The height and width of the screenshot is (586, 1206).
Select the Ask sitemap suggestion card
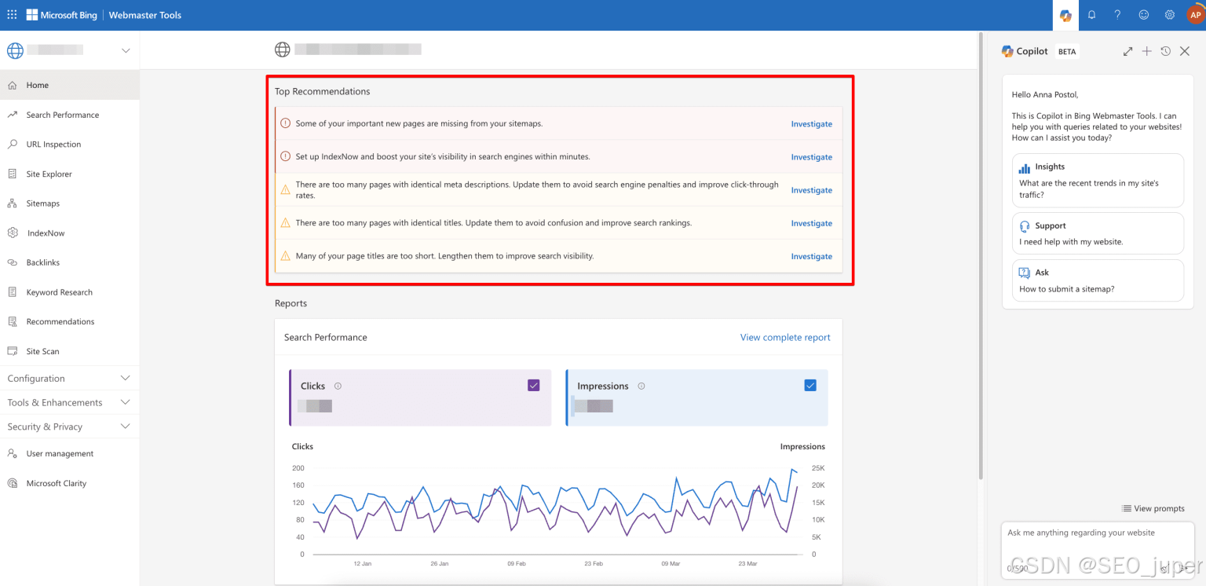point(1098,280)
